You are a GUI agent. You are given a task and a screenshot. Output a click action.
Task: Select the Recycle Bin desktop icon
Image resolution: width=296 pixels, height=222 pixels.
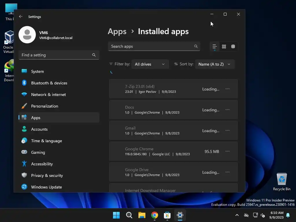tap(282, 182)
